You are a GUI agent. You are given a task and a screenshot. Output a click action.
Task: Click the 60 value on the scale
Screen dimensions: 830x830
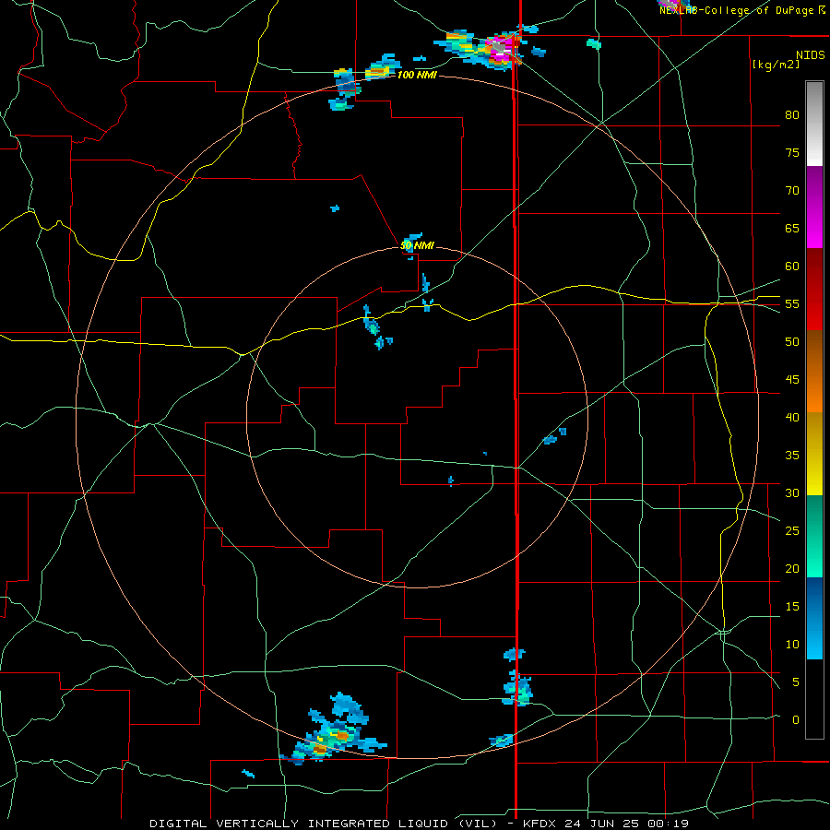tap(792, 267)
